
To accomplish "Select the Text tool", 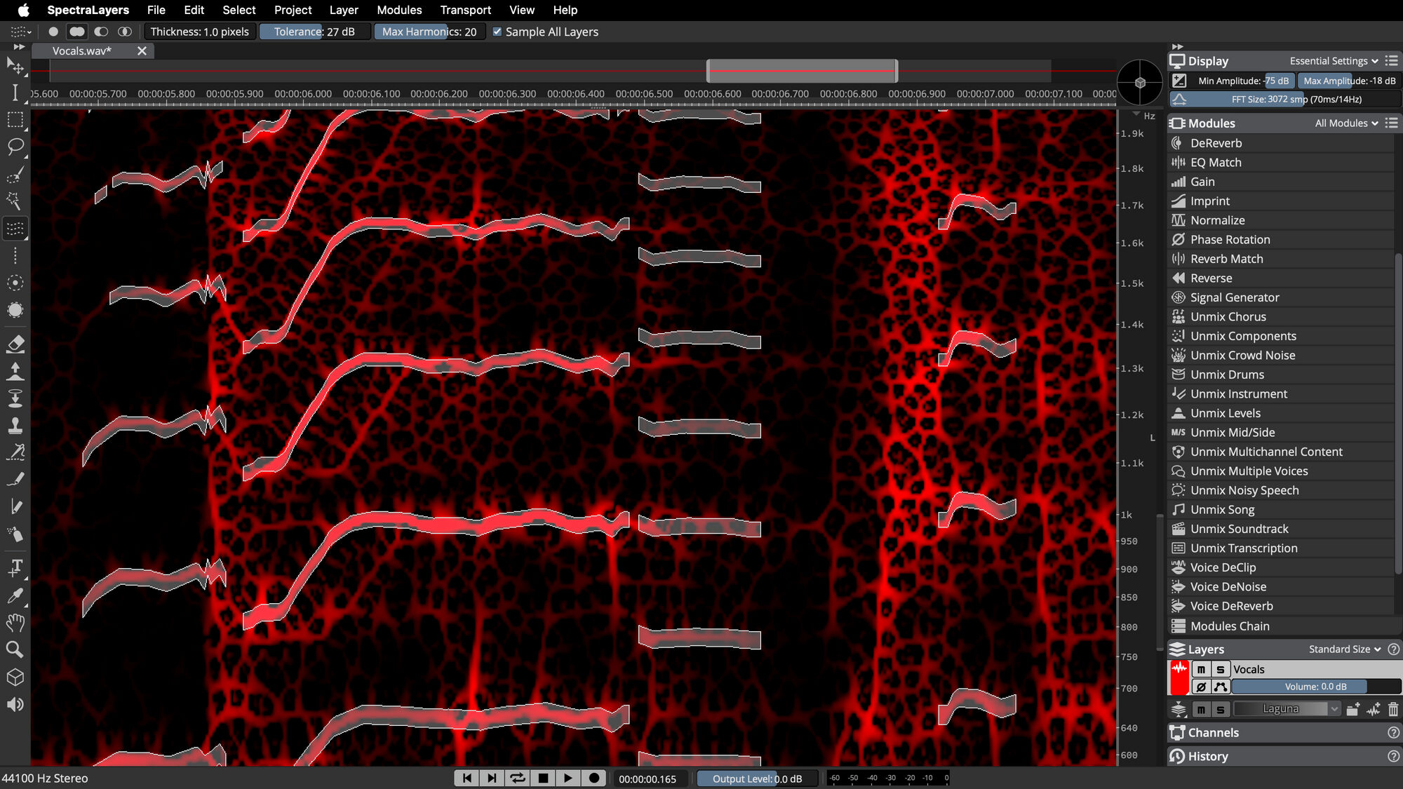I will pos(15,567).
